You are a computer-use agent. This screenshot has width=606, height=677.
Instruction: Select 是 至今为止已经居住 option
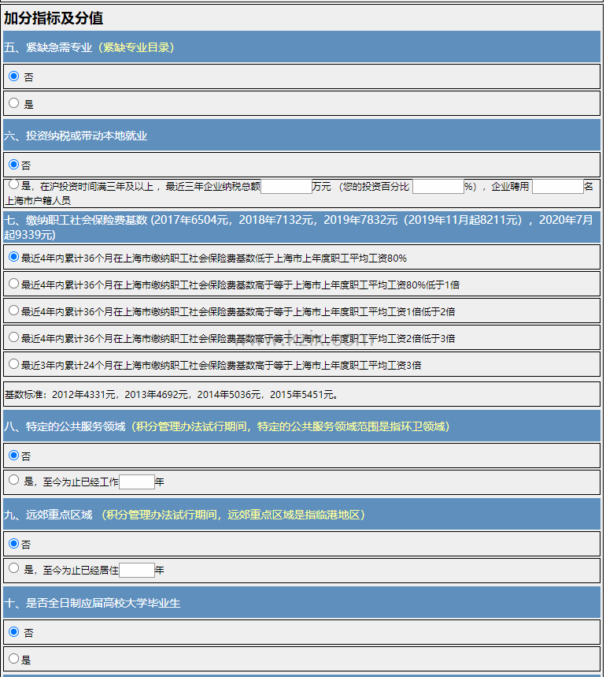[13, 568]
